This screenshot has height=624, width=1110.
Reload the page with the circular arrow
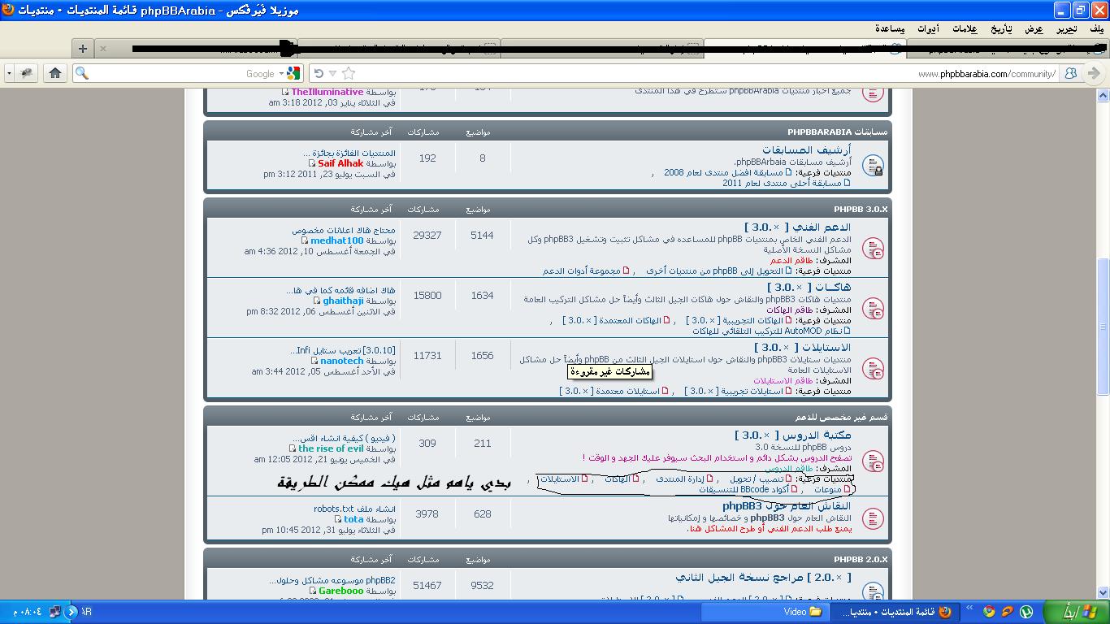click(x=319, y=73)
